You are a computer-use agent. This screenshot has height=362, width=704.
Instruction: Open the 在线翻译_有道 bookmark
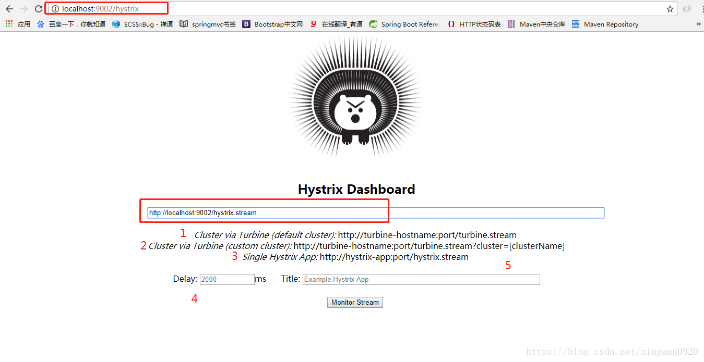pyautogui.click(x=336, y=24)
